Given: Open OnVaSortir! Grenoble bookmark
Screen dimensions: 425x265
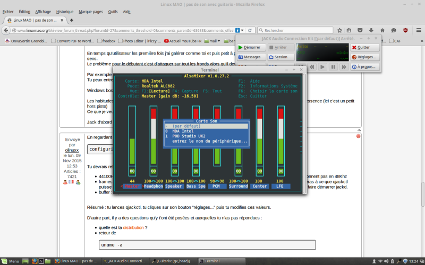Looking at the screenshot, I should click(x=26, y=41).
